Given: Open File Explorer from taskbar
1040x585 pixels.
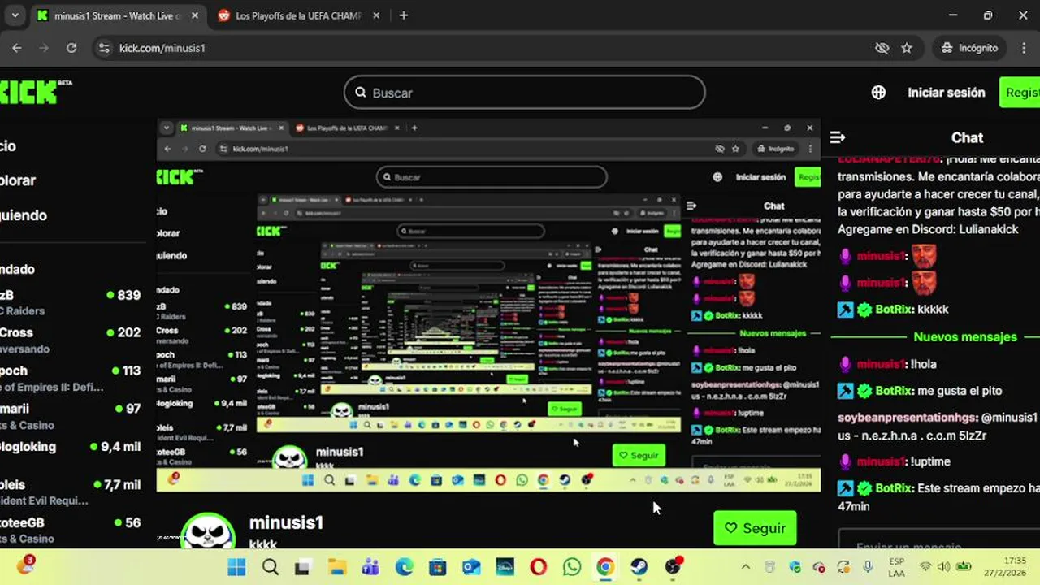Looking at the screenshot, I should point(337,567).
